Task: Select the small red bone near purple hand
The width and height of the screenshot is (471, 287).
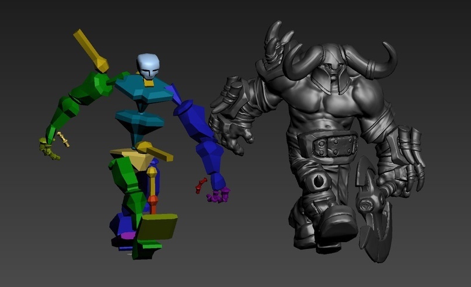Action: tap(201, 185)
